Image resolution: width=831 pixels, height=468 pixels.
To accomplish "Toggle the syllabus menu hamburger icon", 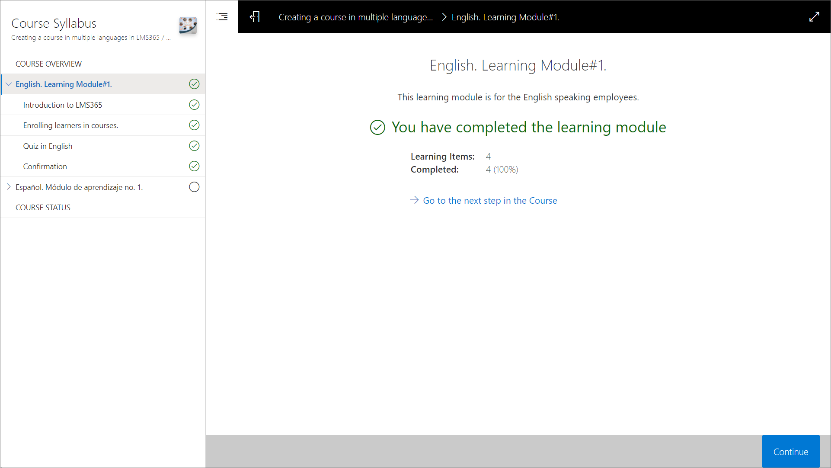I will pyautogui.click(x=222, y=17).
